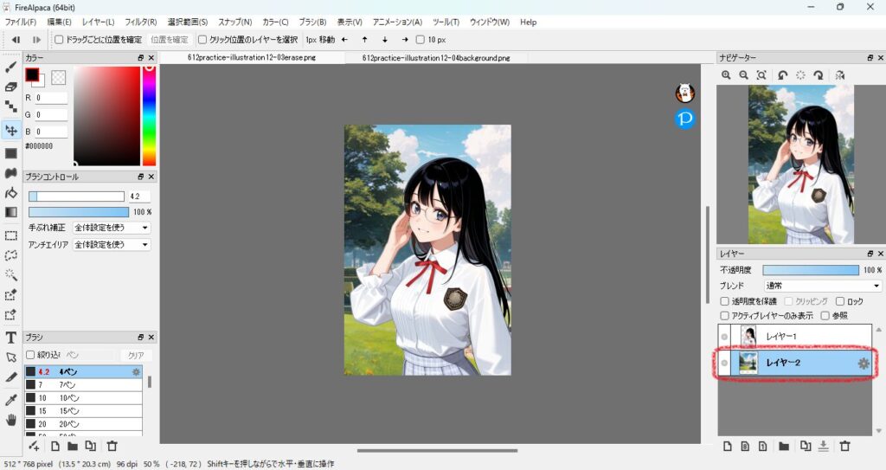Enable ドラッグごとに位置を確定 checkbox
Image resolution: width=886 pixels, height=470 pixels.
(59, 40)
